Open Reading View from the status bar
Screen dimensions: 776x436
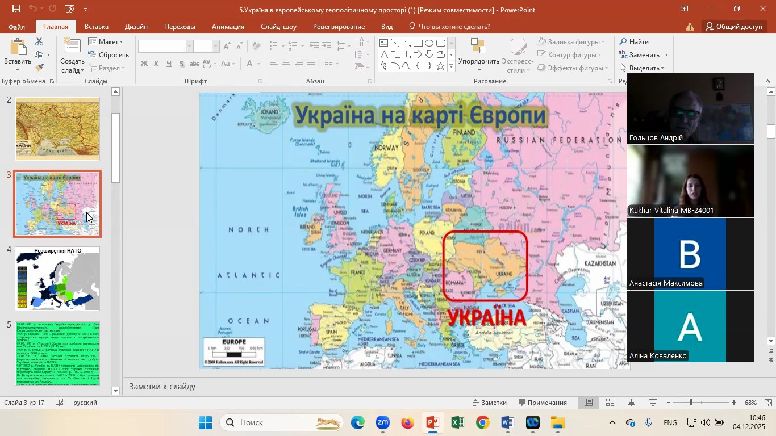click(631, 403)
